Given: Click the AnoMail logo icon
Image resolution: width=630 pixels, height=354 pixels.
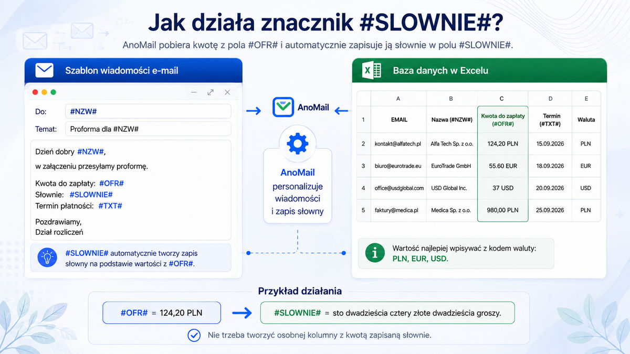Looking at the screenshot, I should [283, 107].
